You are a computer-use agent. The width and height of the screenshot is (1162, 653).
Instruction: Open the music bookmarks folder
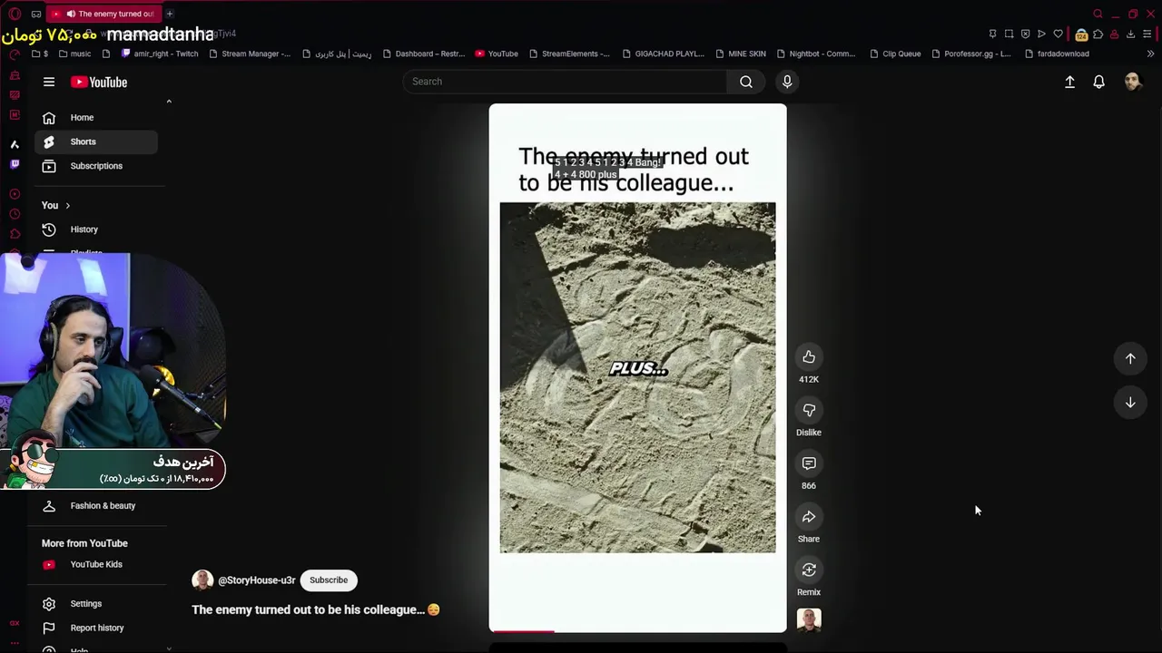coord(74,54)
